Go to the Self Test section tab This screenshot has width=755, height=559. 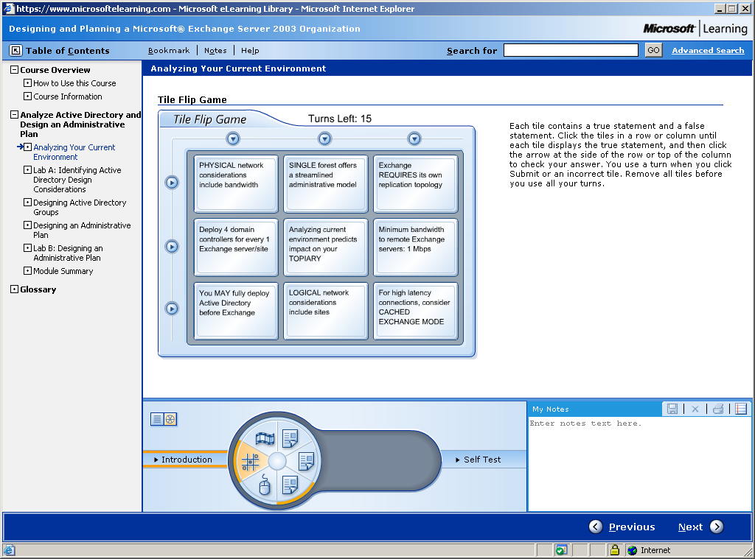pyautogui.click(x=482, y=460)
